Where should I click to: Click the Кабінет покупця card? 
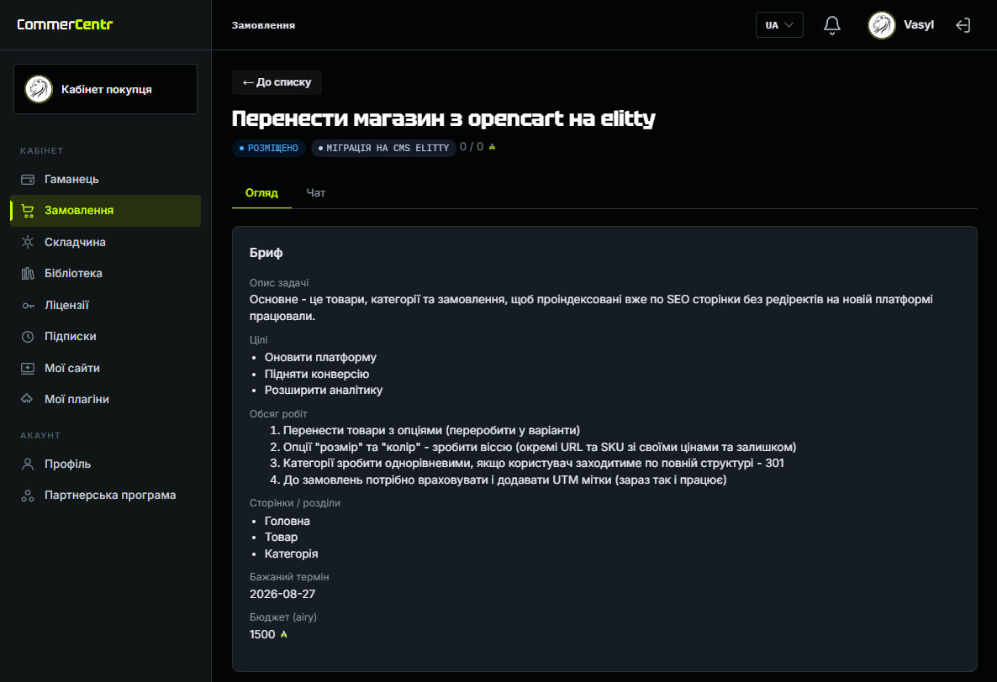tap(106, 89)
